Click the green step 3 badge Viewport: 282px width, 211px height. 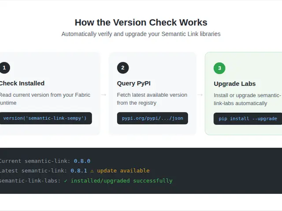click(219, 68)
